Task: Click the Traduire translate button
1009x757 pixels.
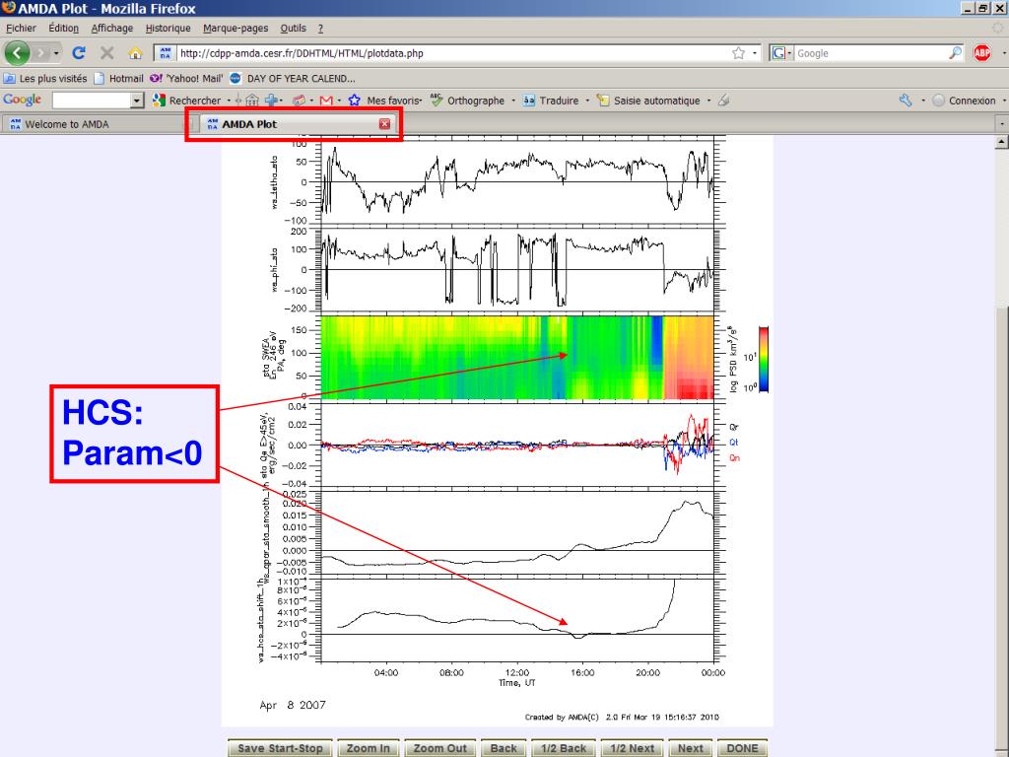Action: (x=551, y=101)
